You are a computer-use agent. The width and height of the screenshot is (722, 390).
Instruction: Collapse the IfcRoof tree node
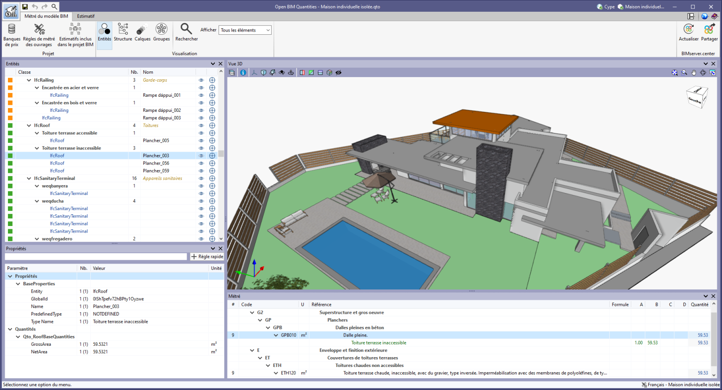[29, 125]
